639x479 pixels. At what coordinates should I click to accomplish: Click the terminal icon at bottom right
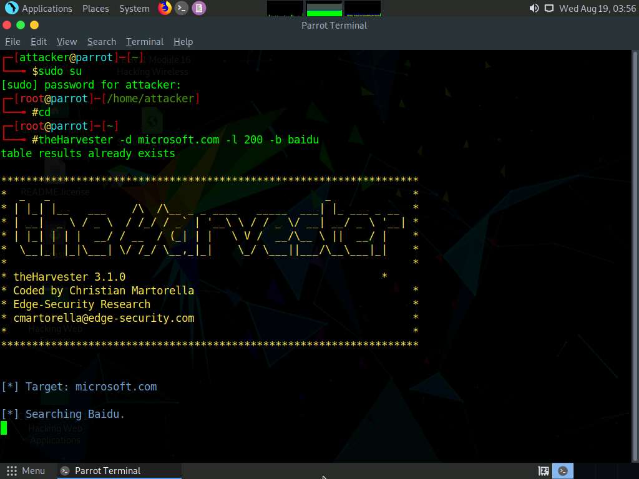563,471
